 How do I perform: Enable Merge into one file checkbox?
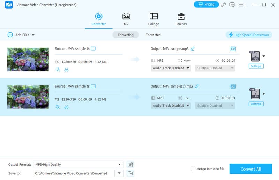click(193, 169)
